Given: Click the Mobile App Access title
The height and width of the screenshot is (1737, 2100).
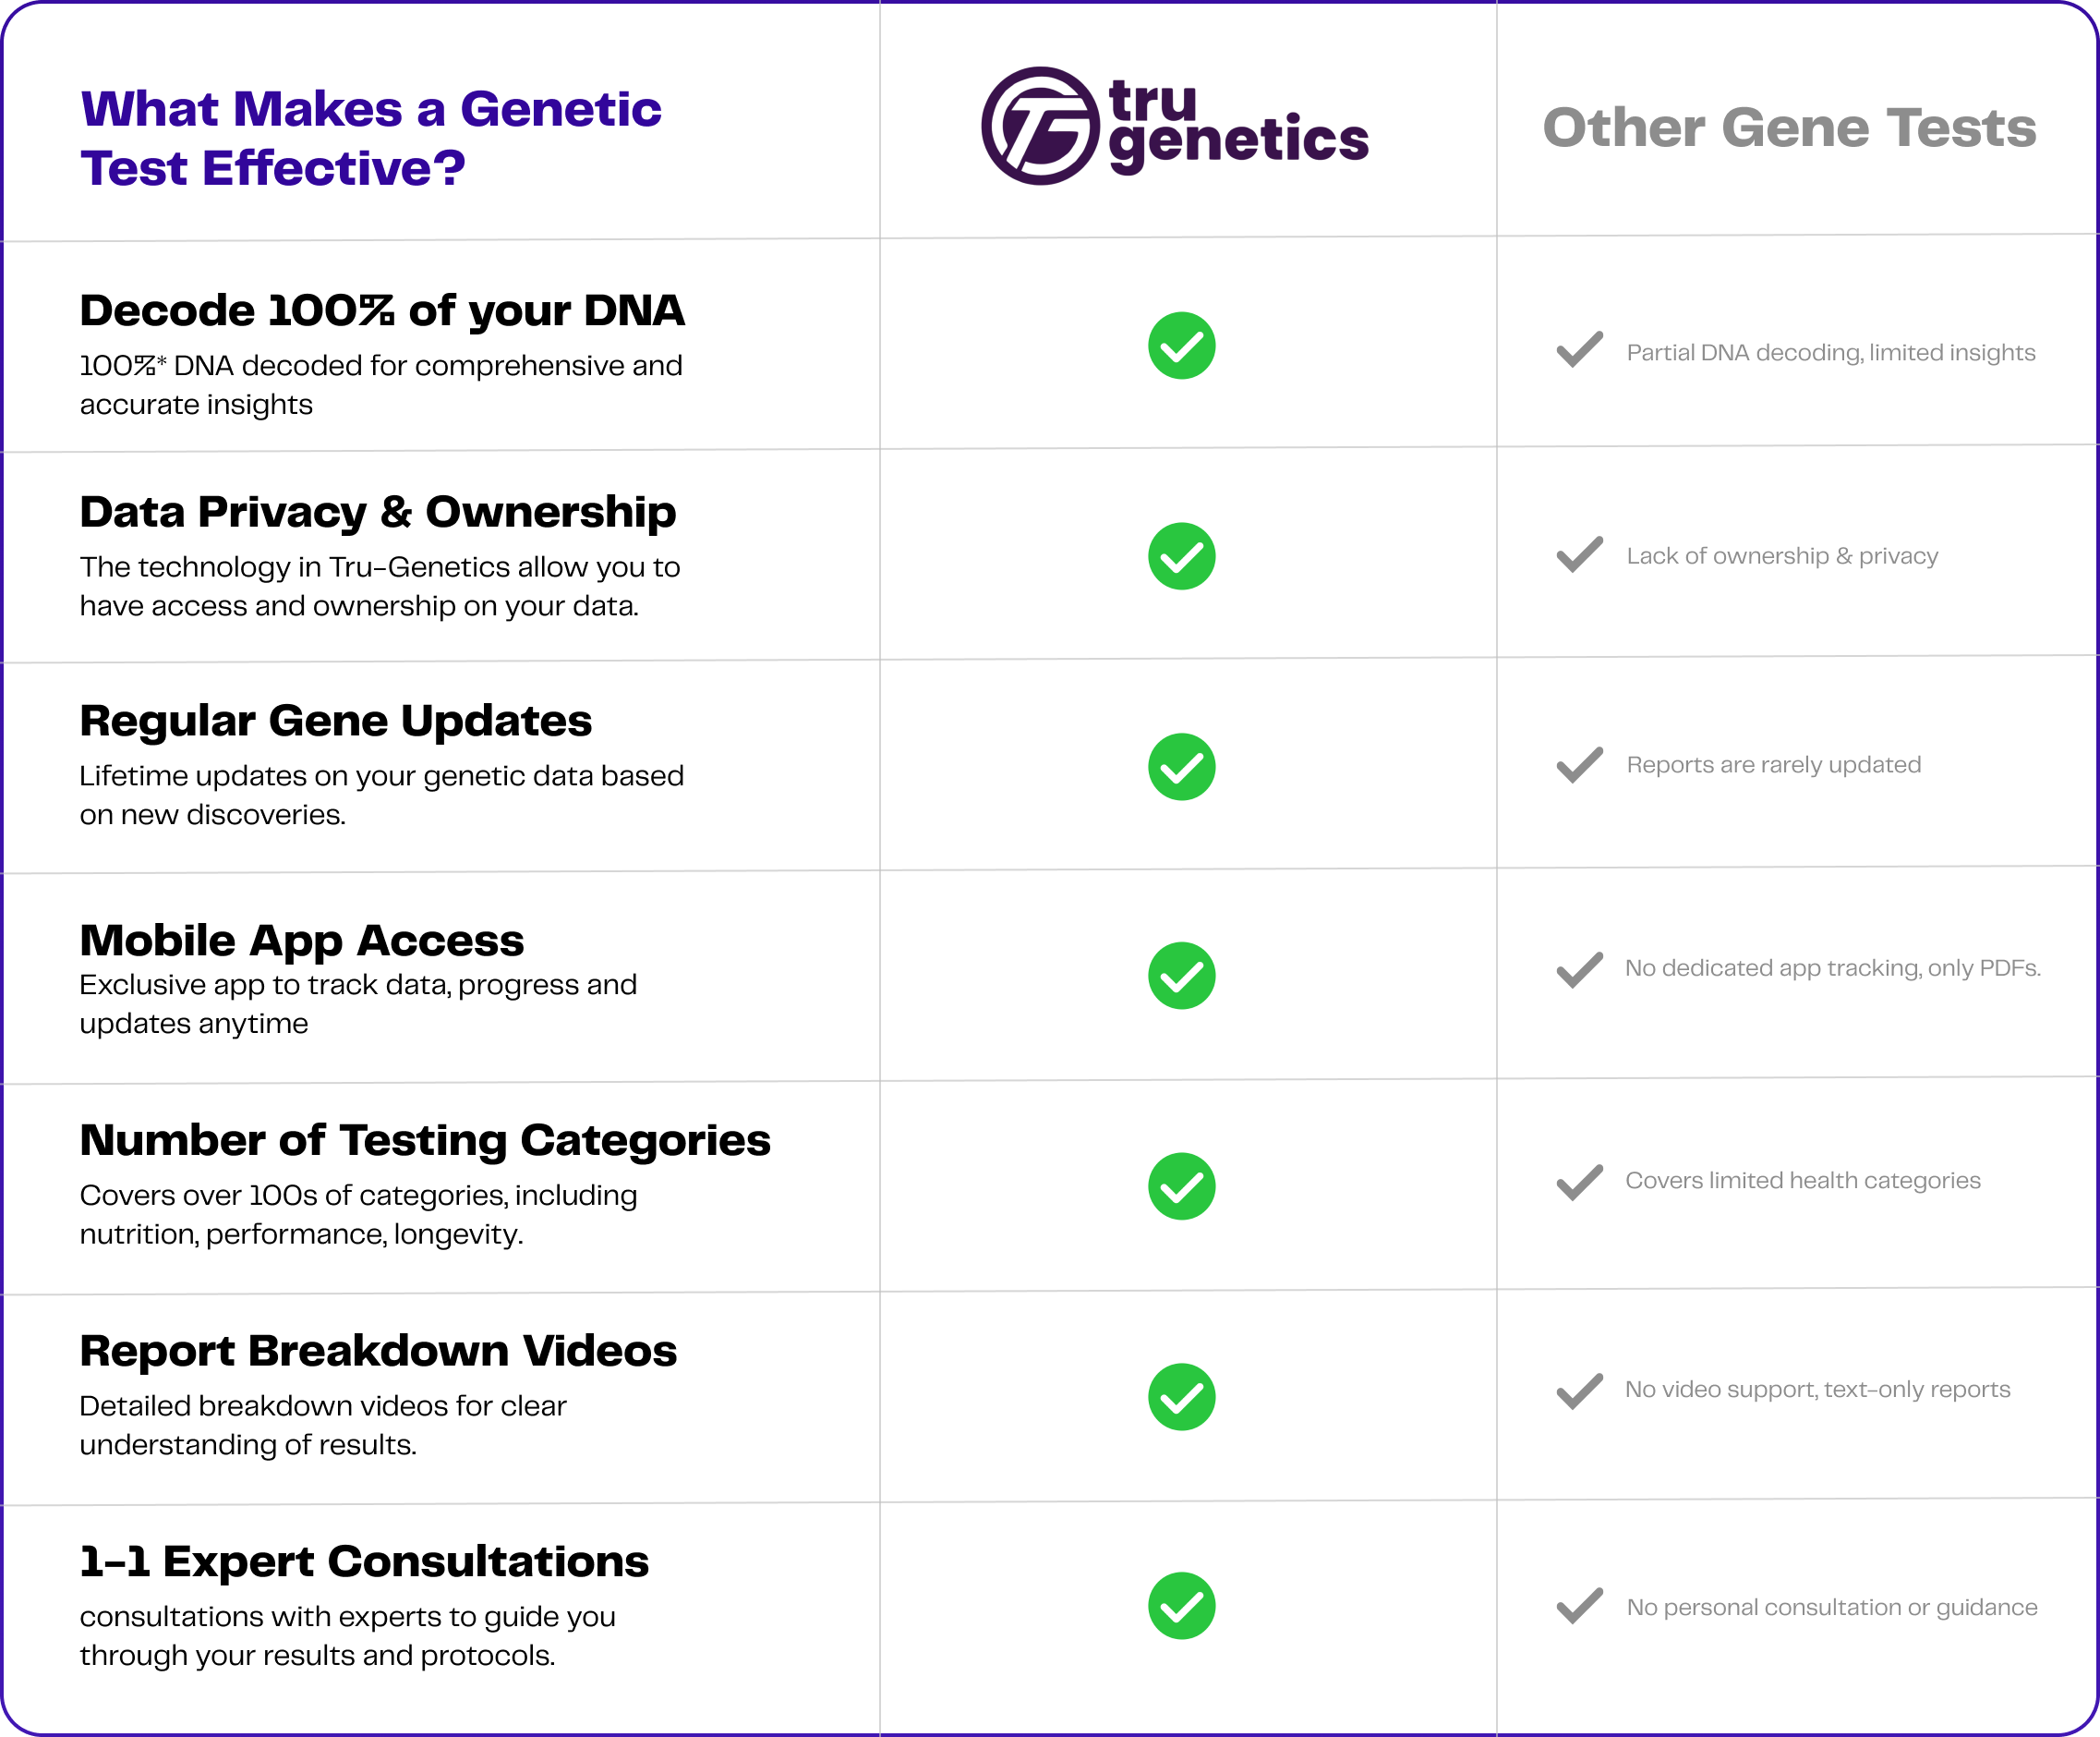Looking at the screenshot, I should pos(301,941).
